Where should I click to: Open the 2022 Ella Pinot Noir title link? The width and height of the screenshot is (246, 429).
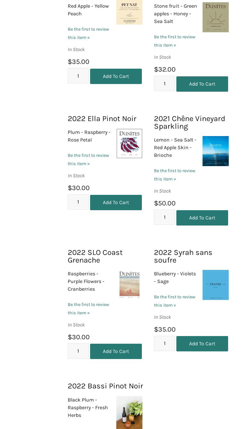point(102,119)
